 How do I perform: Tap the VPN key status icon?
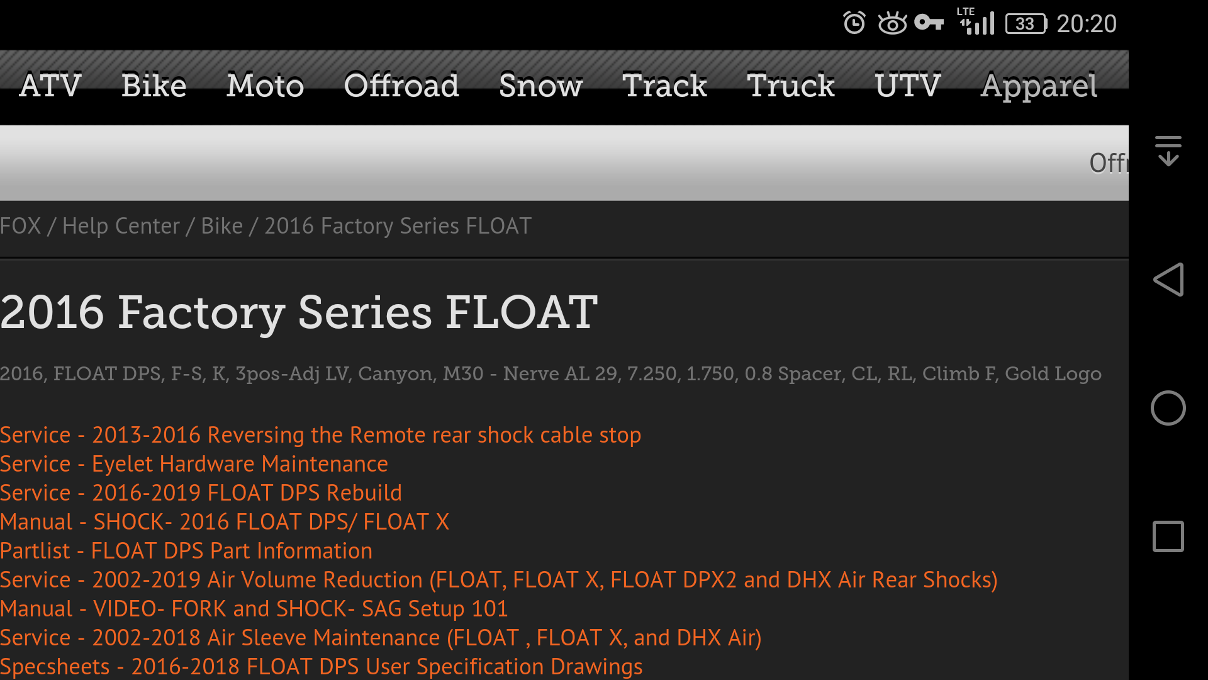click(929, 23)
